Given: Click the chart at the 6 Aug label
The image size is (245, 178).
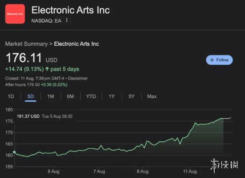Looking at the screenshot, I should click(x=53, y=171).
